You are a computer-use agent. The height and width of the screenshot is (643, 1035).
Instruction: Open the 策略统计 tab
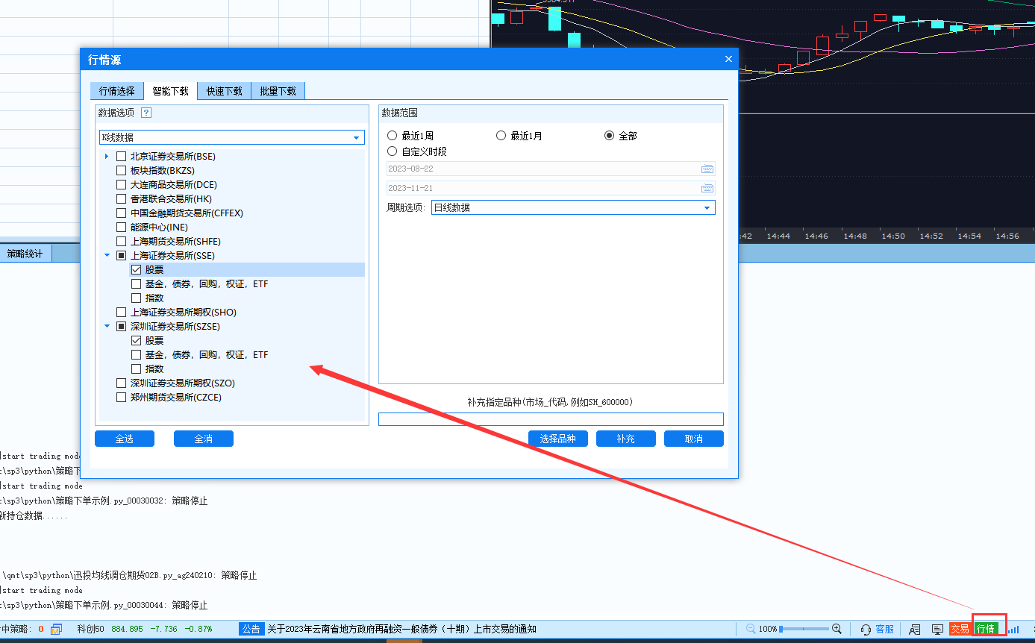[x=25, y=253]
